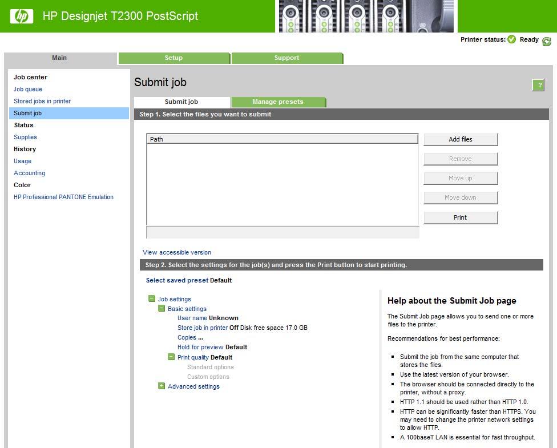
Task: Expand the Advanced settings node
Action: [162, 386]
